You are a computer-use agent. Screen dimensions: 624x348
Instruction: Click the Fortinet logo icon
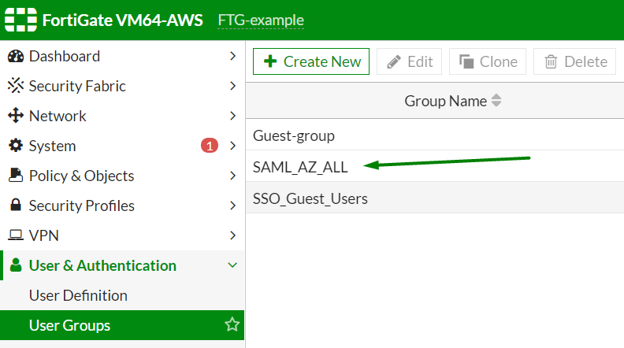[x=20, y=20]
